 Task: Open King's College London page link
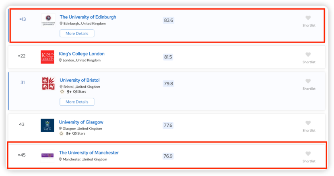(82, 54)
